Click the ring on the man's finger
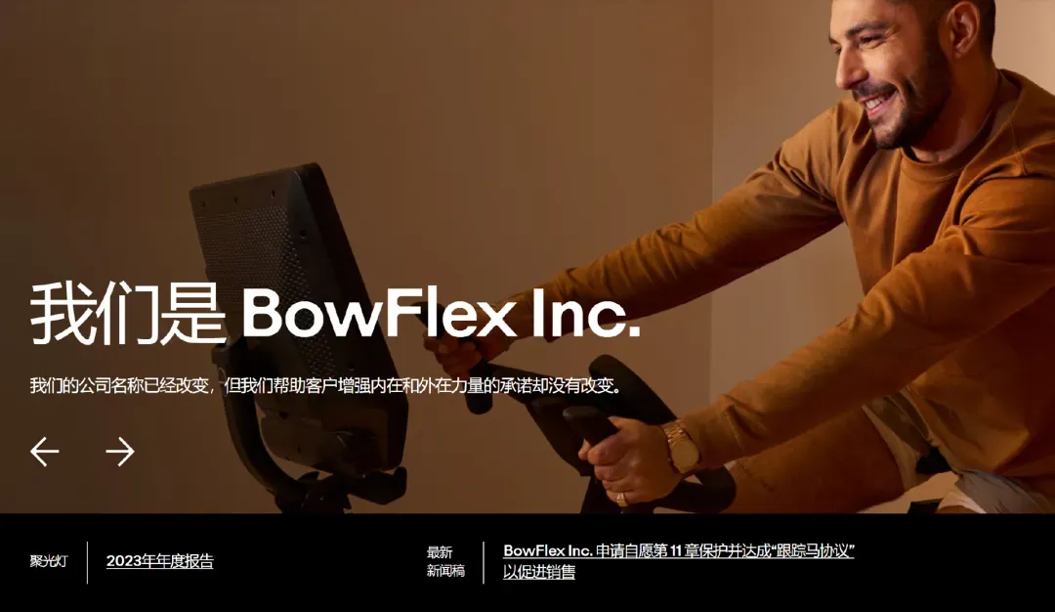The image size is (1055, 612). 621,499
